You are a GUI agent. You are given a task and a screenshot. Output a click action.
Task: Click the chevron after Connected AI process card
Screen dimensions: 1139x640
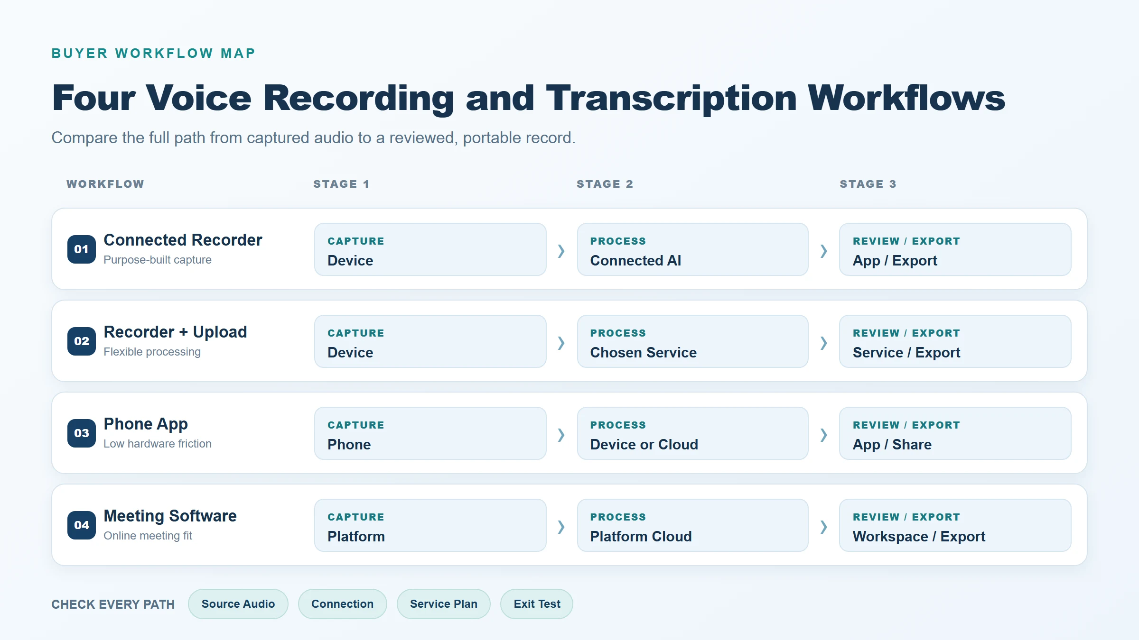click(824, 251)
